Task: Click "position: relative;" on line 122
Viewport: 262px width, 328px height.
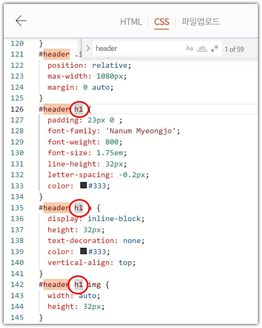Action: [x=89, y=66]
